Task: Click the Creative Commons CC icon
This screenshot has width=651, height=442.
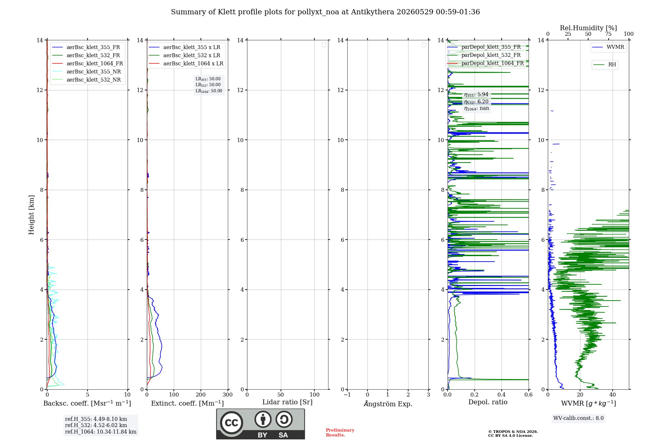Action: point(232,423)
